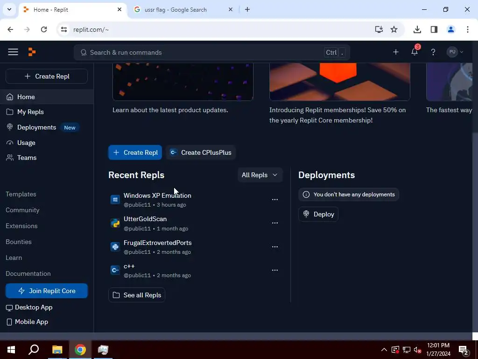This screenshot has height=359, width=478.
Task: Toggle Chrome side panel
Action: pos(434,29)
